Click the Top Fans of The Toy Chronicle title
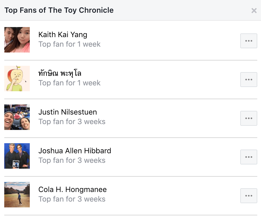 tap(59, 10)
